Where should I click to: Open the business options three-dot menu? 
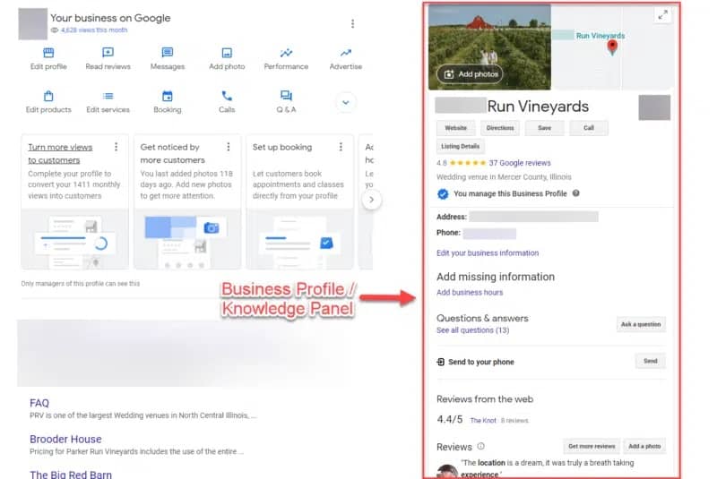(x=352, y=24)
